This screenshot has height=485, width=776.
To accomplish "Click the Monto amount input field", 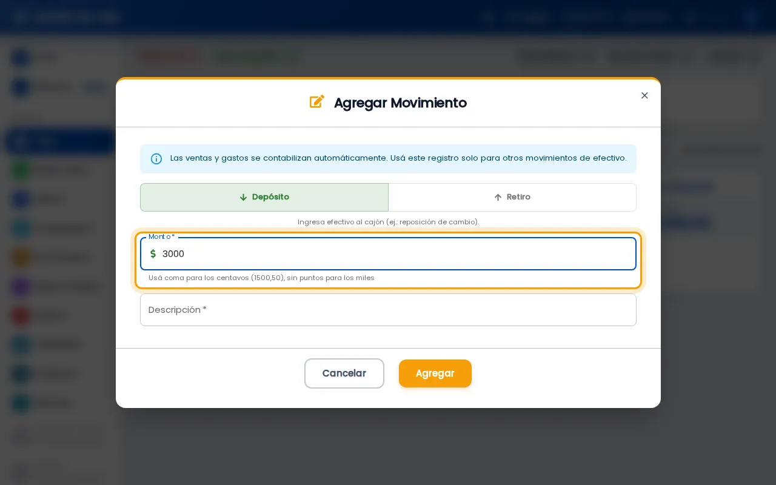I will tap(388, 253).
